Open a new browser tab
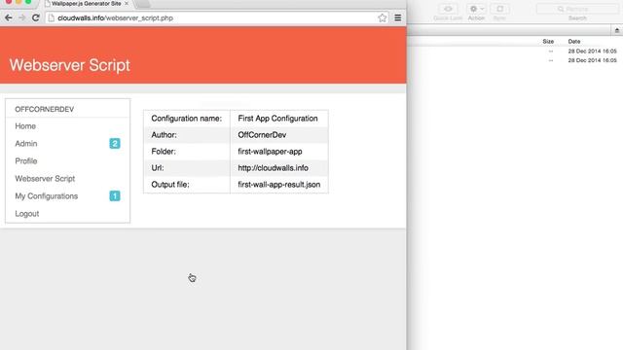 142,4
